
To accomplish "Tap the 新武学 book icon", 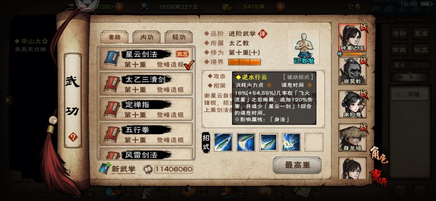I will (105, 168).
